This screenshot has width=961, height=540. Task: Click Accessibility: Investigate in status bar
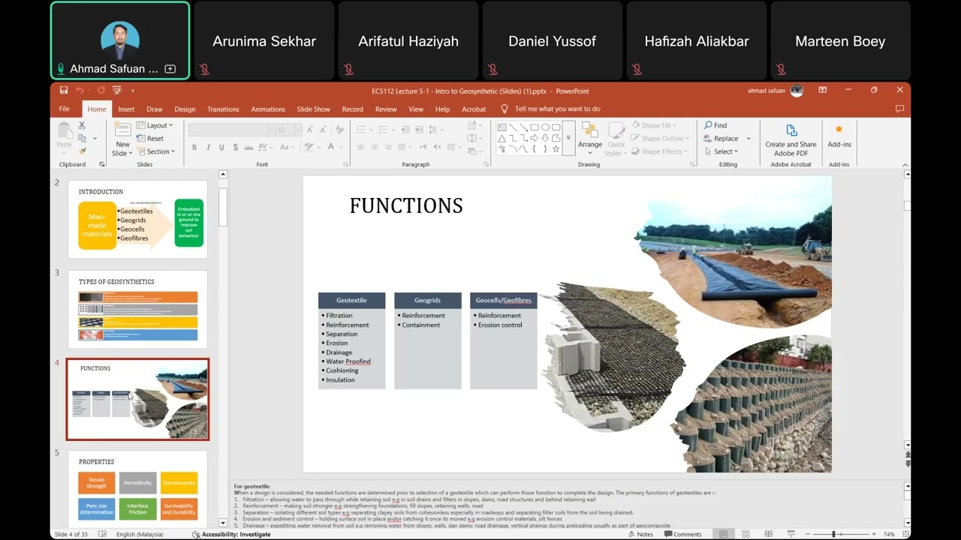coord(231,534)
